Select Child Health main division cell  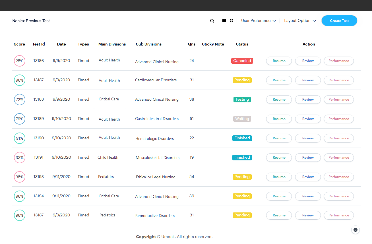point(108,157)
